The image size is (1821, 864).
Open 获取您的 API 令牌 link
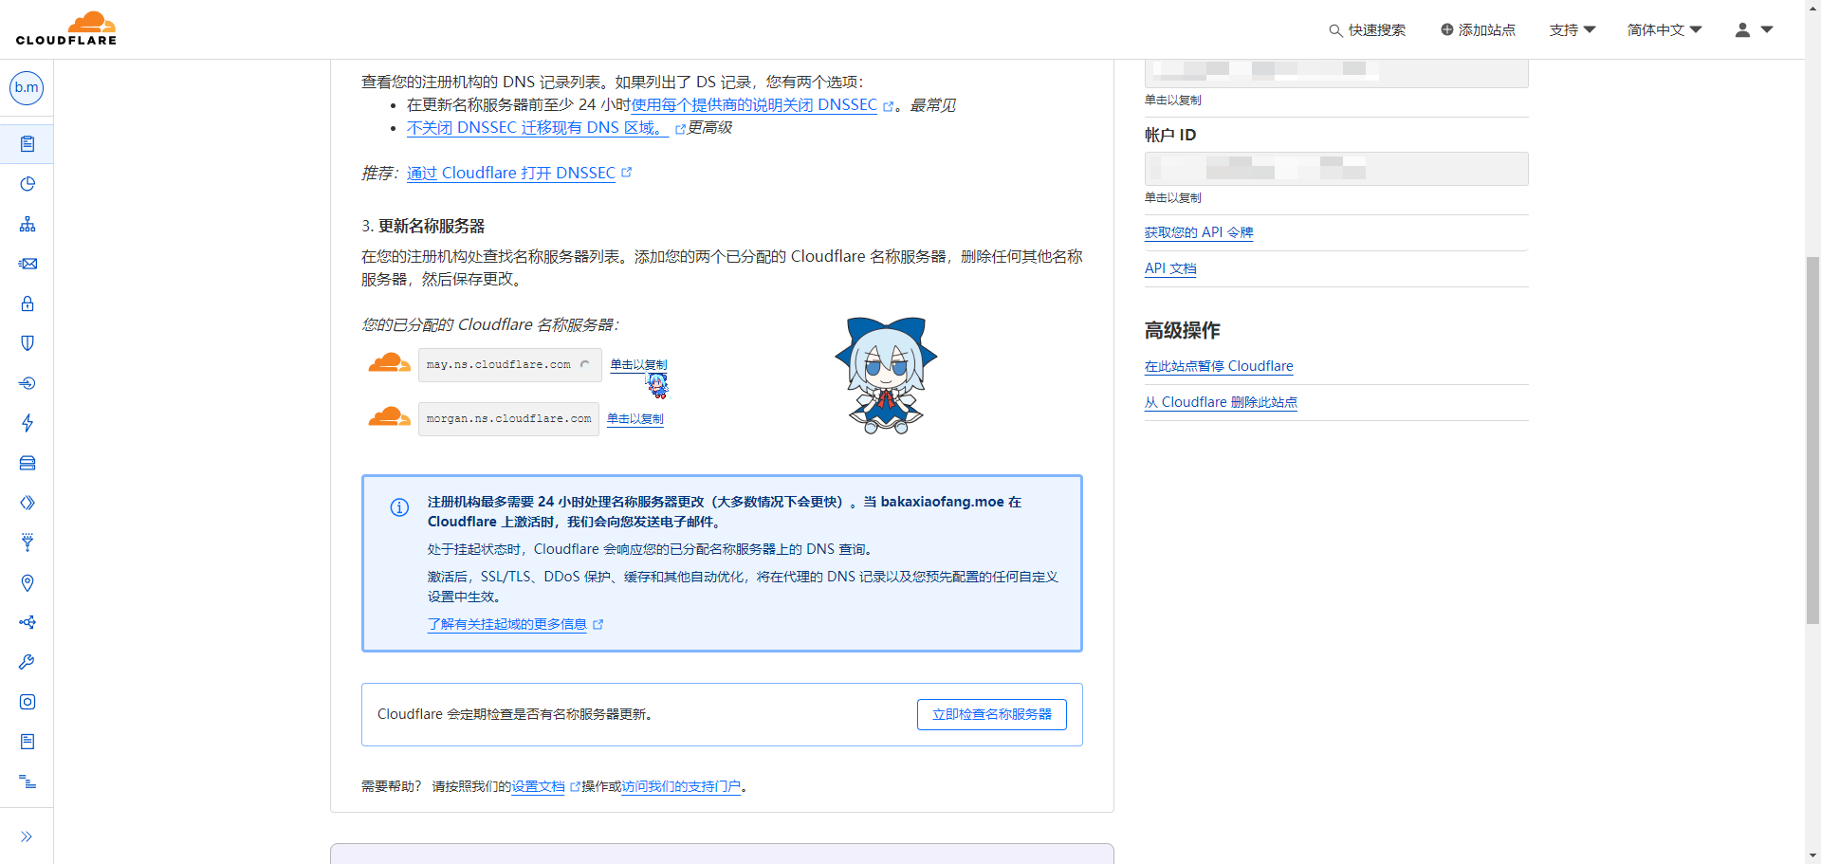pos(1198,232)
